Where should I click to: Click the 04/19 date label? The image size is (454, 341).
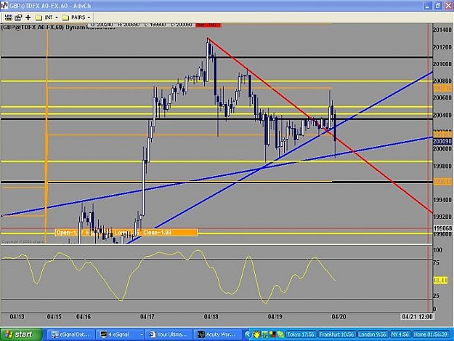coord(275,317)
